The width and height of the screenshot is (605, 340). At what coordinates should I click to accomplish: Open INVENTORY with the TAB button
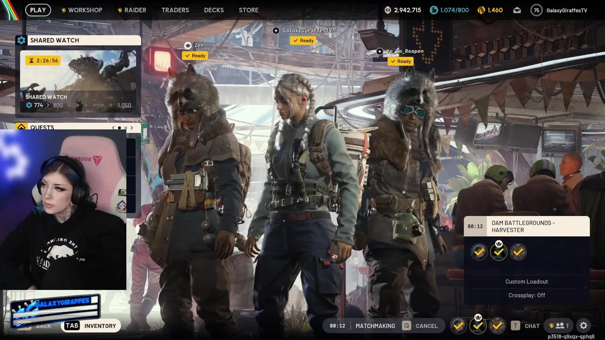(91, 326)
